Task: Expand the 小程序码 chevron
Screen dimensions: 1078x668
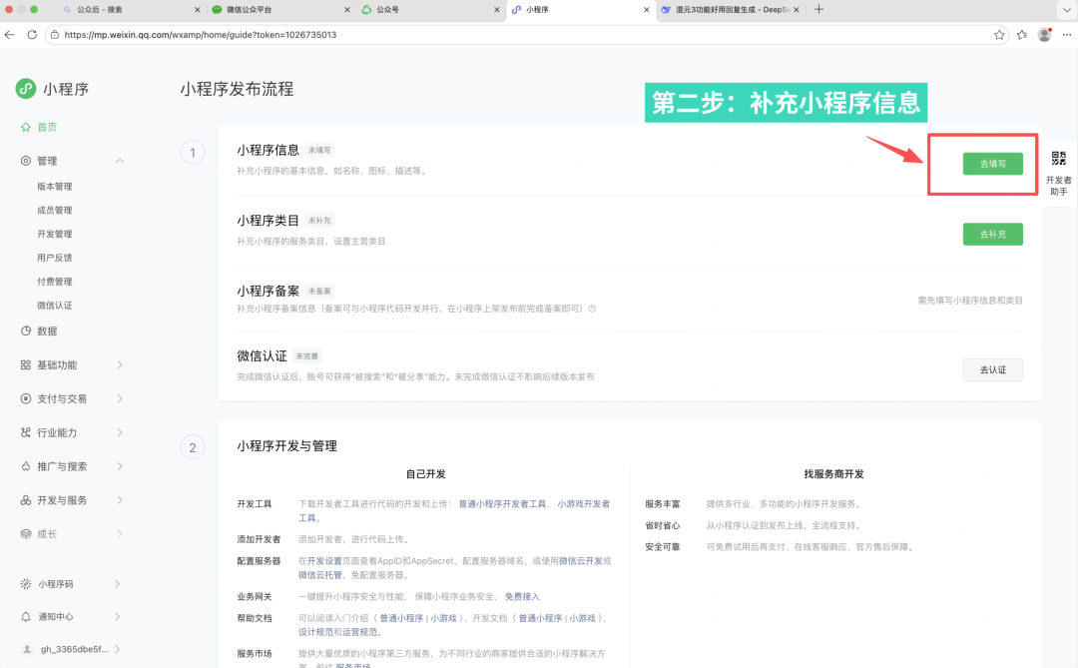Action: (118, 583)
